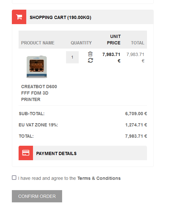Remove item with the trash icon

[x=90, y=54]
